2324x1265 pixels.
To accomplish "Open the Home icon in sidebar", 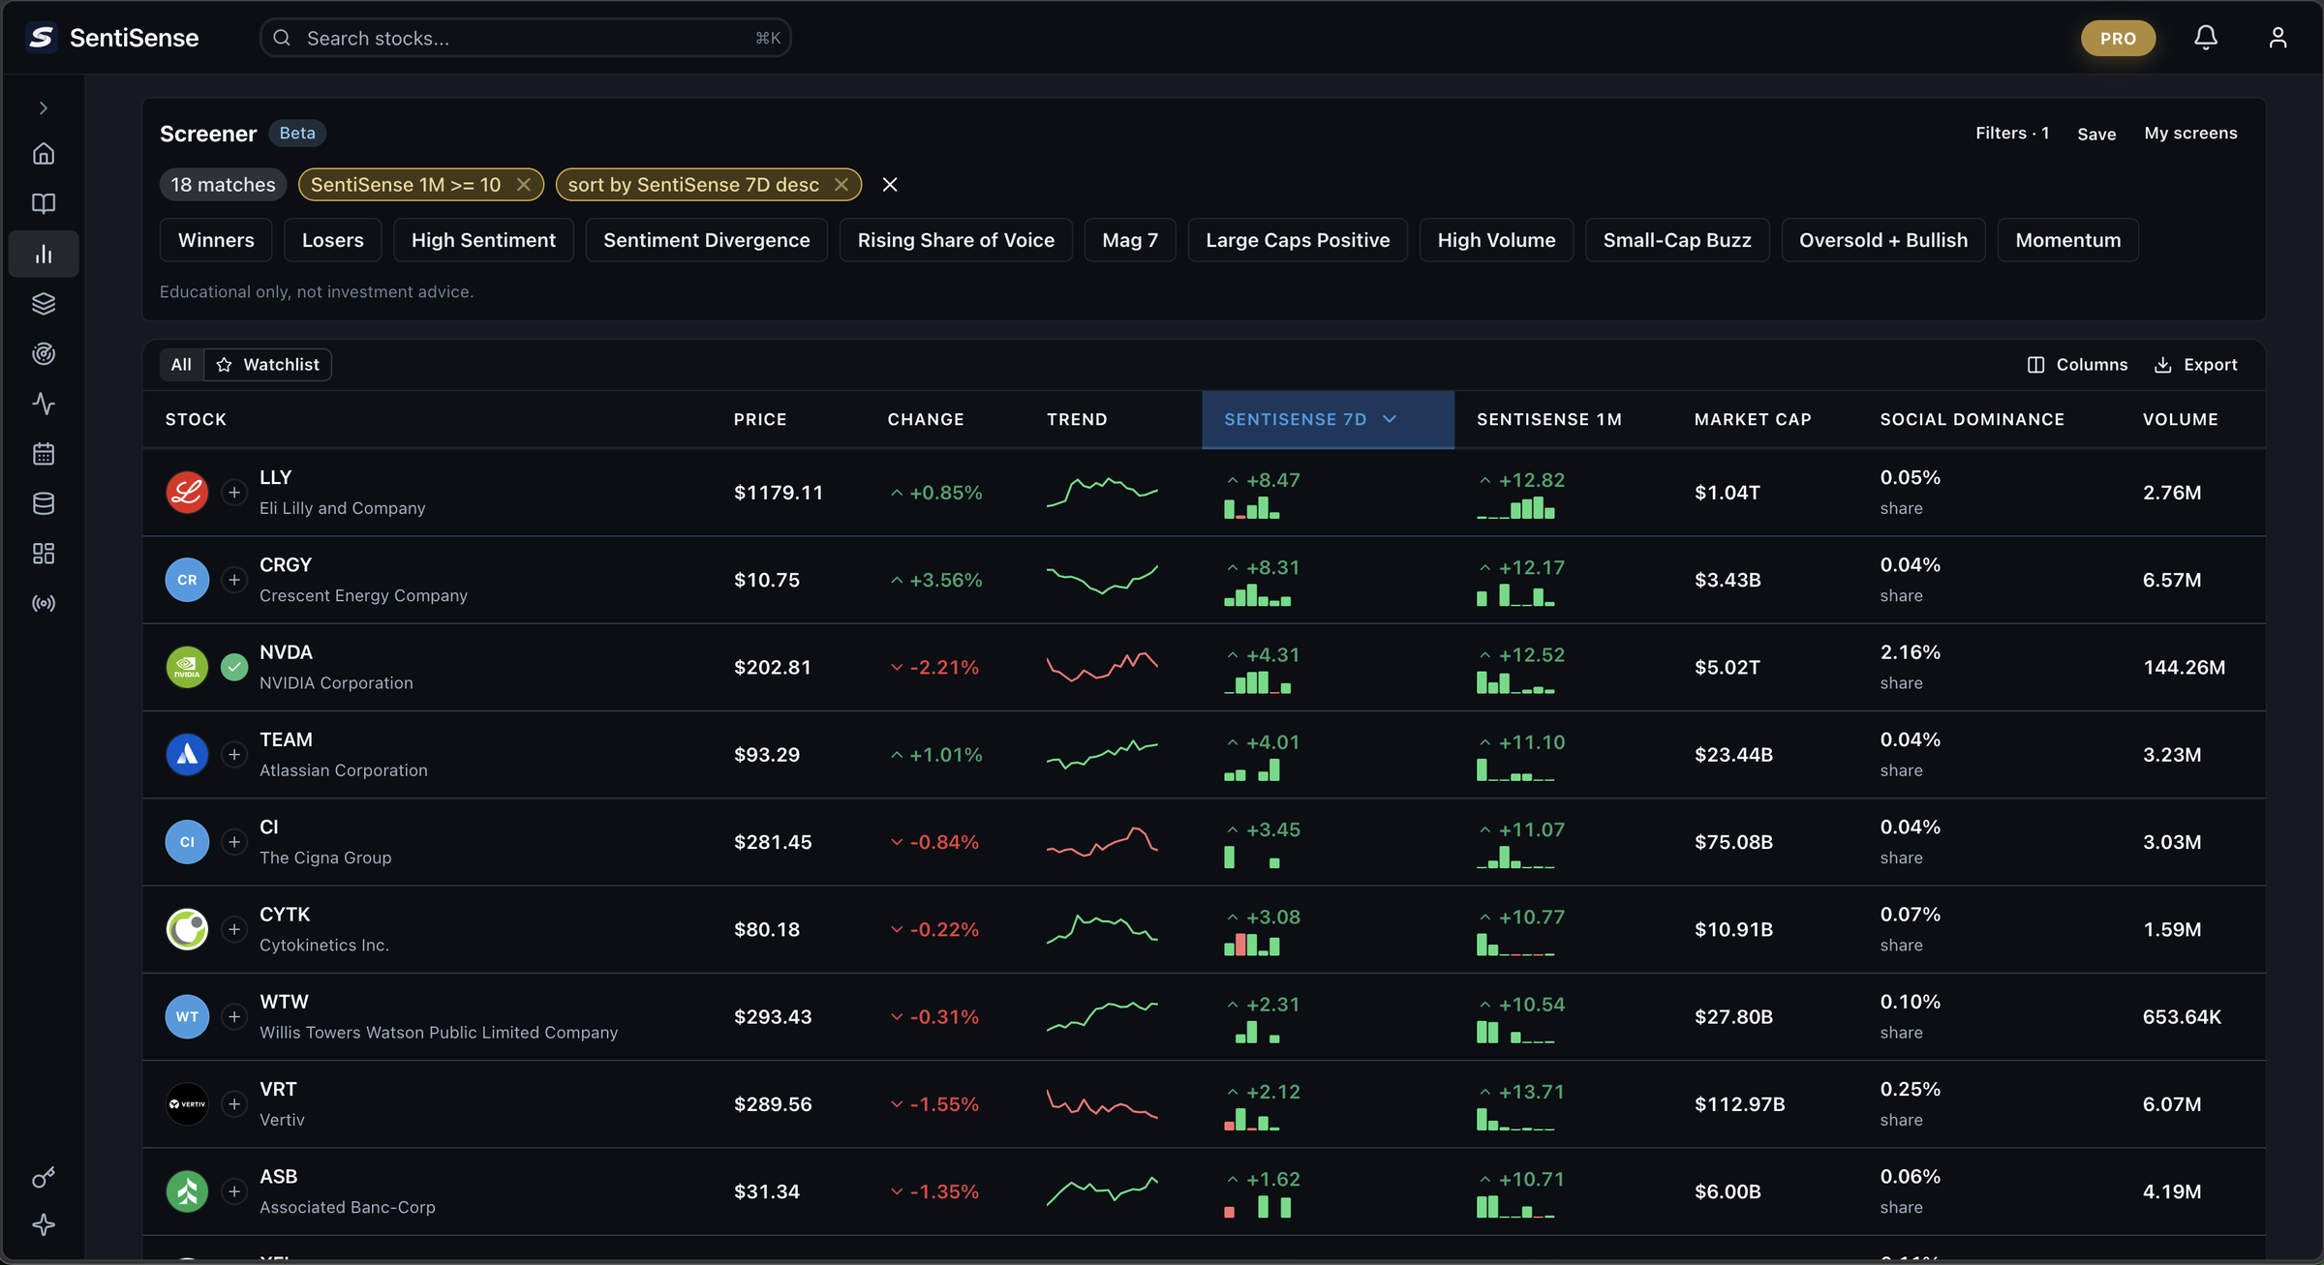I will tap(44, 154).
